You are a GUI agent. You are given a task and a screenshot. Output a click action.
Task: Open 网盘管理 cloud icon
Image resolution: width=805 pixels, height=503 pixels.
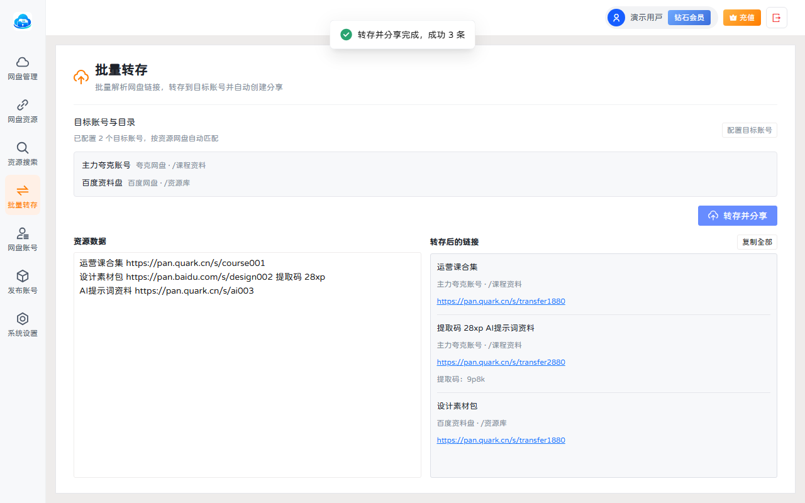(23, 62)
